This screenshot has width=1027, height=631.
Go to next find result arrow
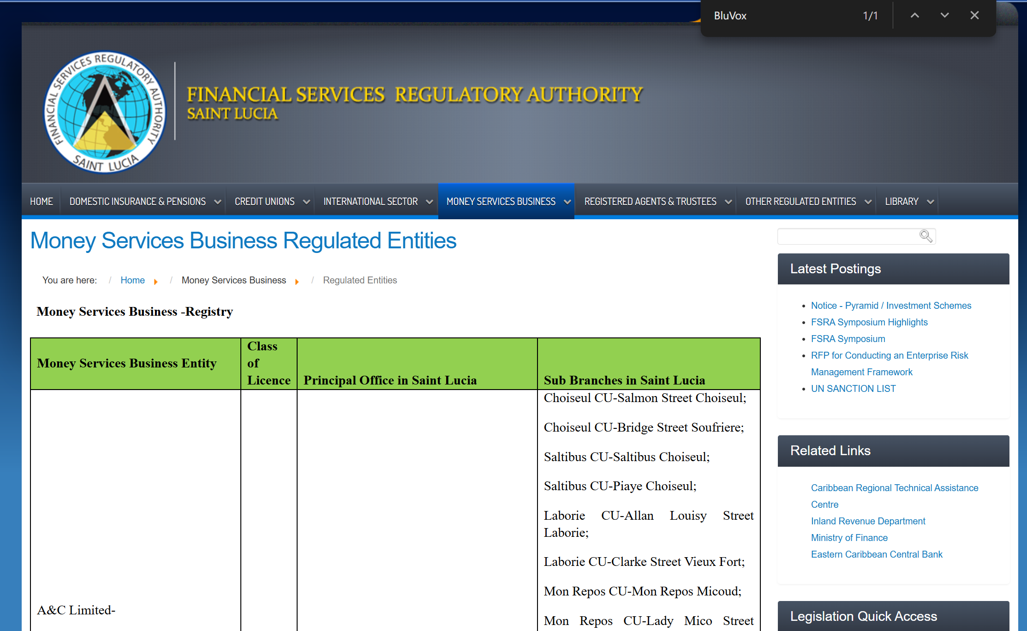944,15
